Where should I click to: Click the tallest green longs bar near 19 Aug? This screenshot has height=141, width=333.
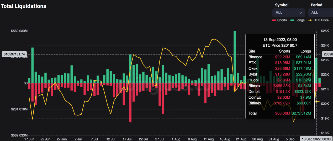click(x=235, y=57)
